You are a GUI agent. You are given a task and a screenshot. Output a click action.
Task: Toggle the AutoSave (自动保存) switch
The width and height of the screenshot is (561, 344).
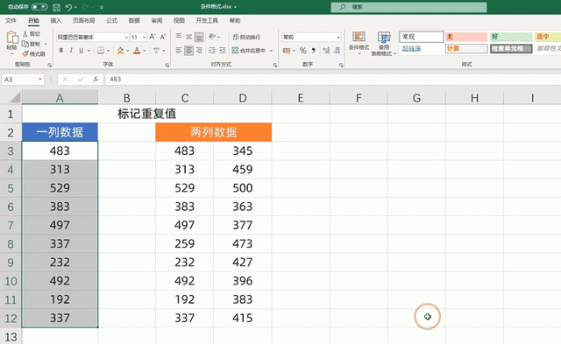[39, 7]
